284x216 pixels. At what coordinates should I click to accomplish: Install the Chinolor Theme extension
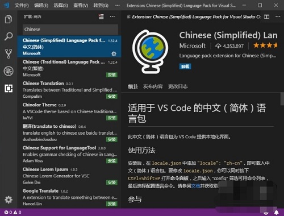[x=112, y=118]
